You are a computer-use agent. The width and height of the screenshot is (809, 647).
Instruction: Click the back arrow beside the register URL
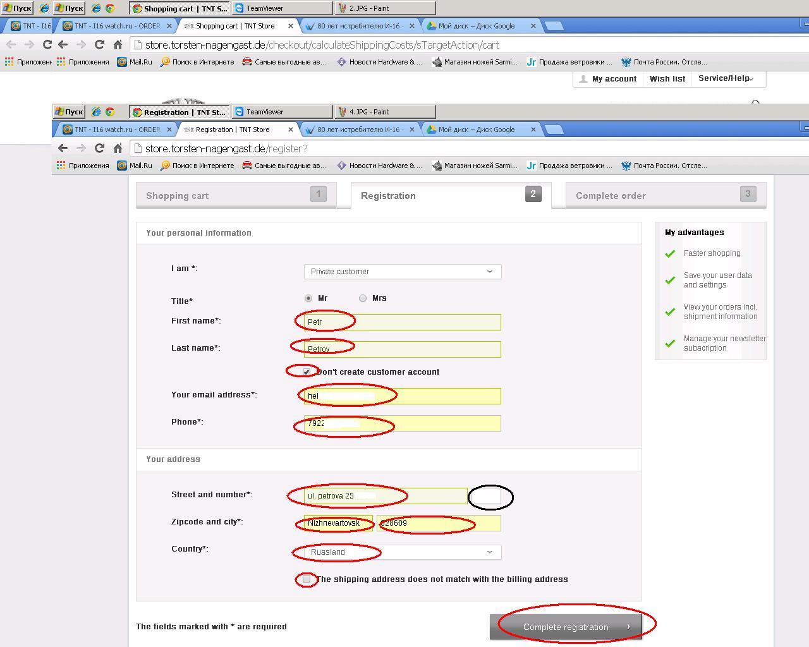click(x=63, y=148)
